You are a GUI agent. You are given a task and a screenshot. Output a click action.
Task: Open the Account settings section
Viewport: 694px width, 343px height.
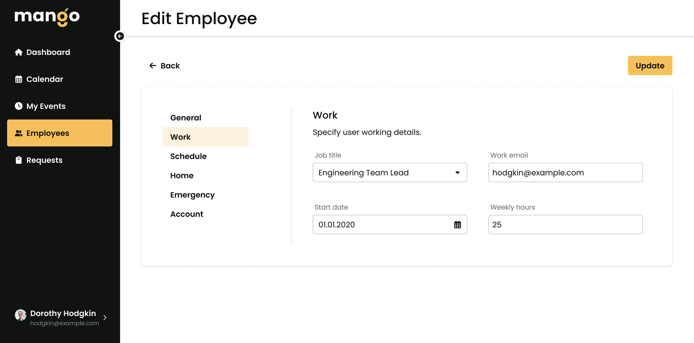coord(187,214)
